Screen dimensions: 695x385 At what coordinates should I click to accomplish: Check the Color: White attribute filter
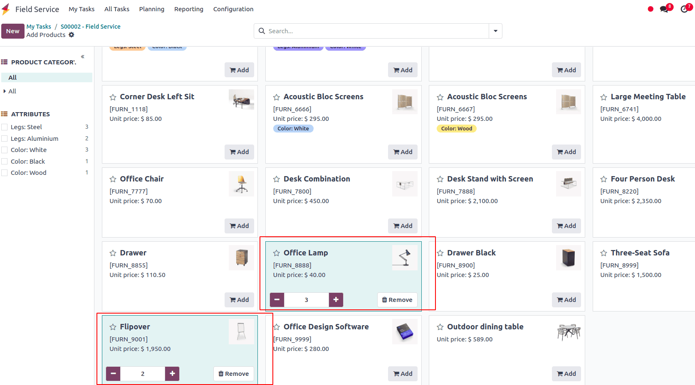[5, 150]
